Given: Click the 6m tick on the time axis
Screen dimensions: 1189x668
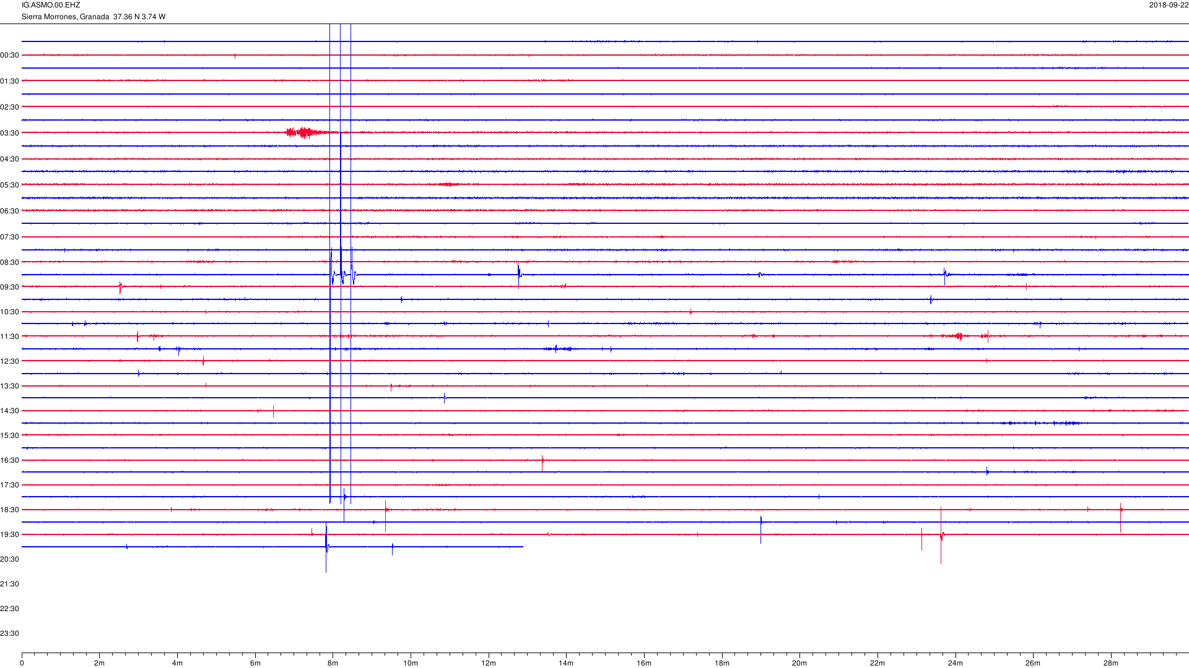Looking at the screenshot, I should (255, 663).
